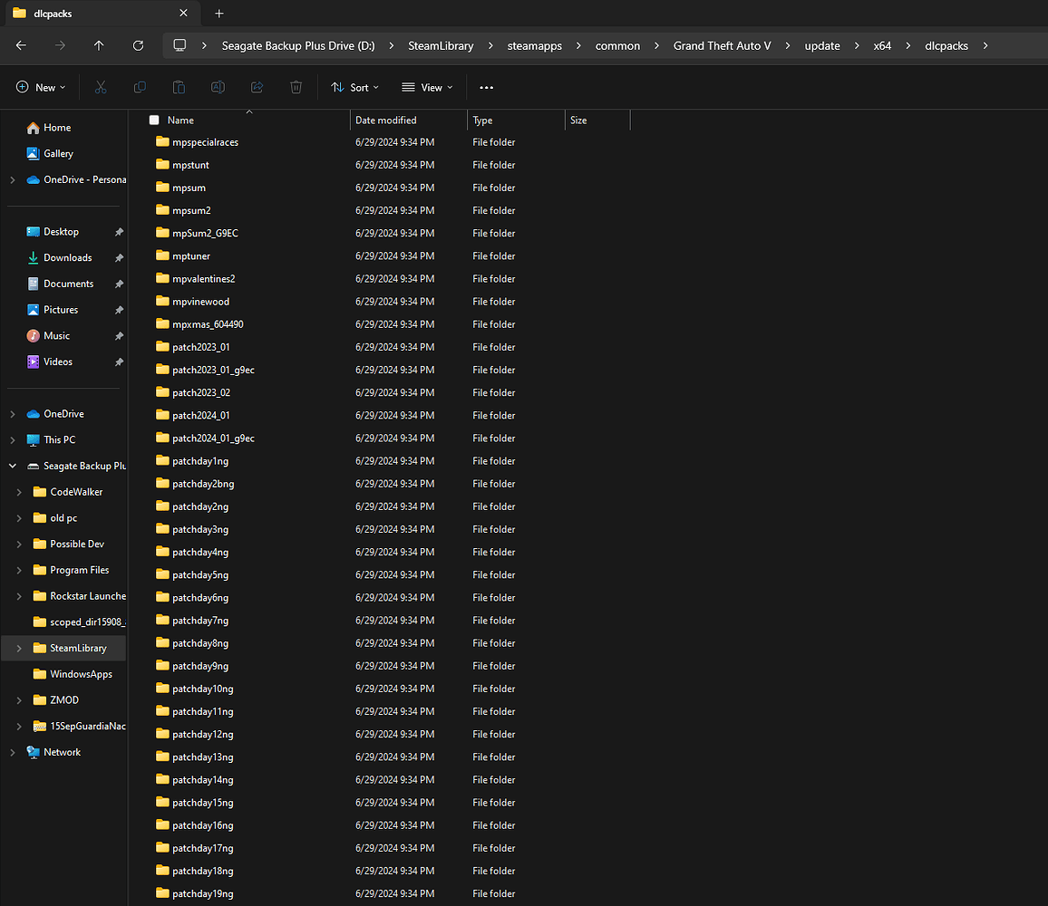
Task: Open the See more ellipsis menu
Action: [x=486, y=87]
